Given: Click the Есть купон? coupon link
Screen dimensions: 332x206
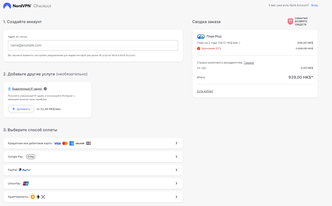Looking at the screenshot, I should 205,91.
